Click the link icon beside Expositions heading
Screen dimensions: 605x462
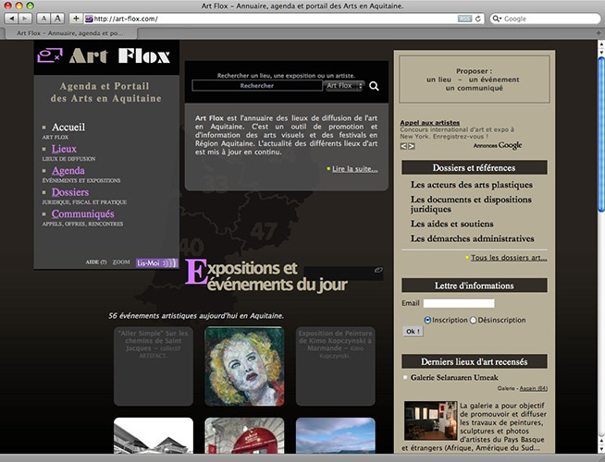[378, 270]
